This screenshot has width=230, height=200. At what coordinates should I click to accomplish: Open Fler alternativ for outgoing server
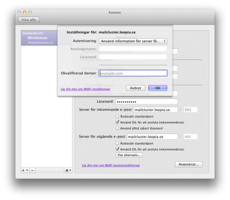click(129, 155)
